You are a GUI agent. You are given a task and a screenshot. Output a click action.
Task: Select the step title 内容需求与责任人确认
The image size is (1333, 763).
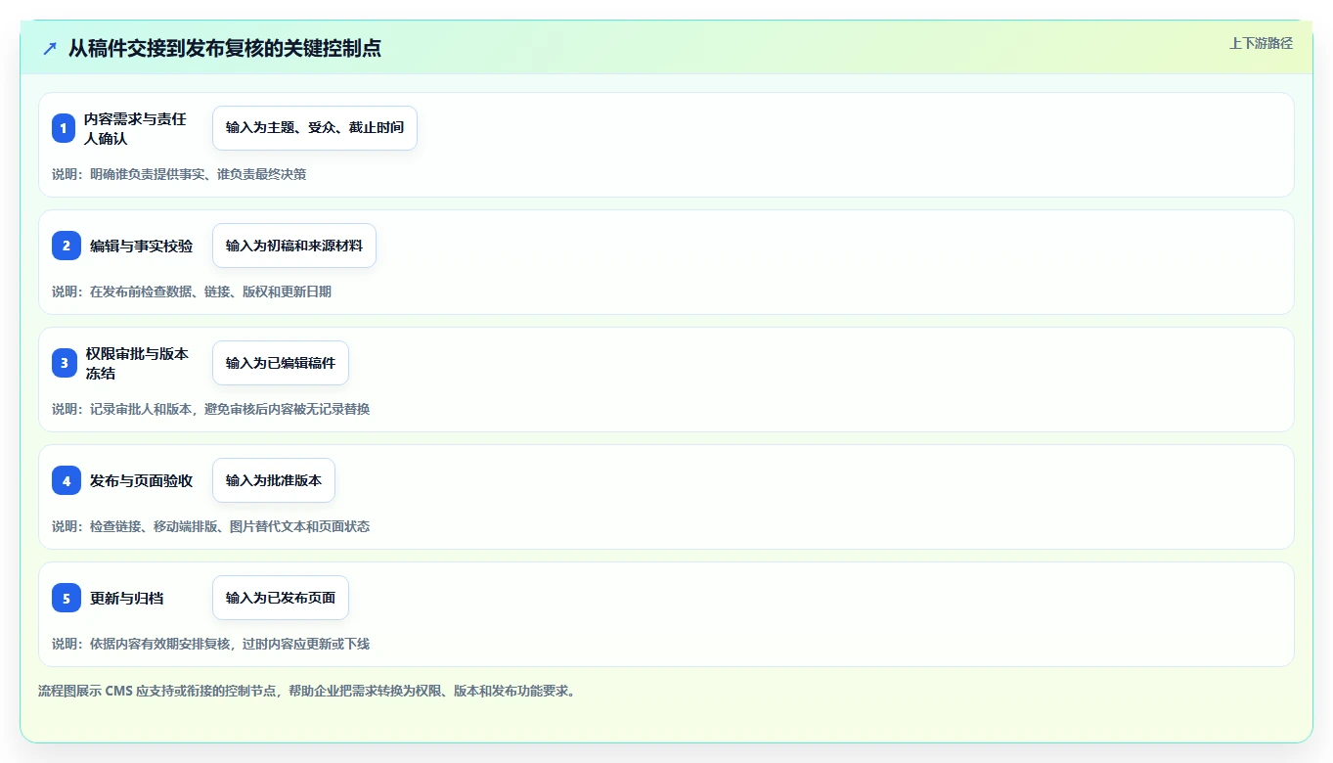137,128
